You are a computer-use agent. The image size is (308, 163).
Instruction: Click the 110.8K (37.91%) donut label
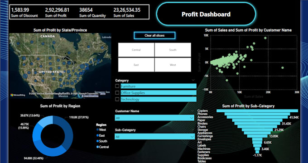coord(78,117)
